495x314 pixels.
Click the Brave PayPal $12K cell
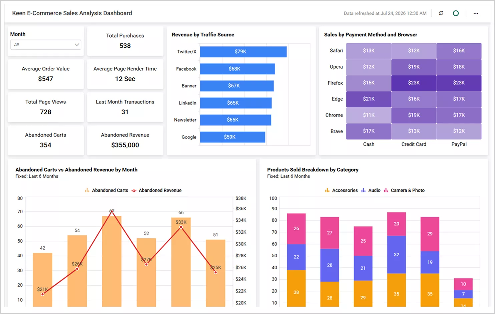pyautogui.click(x=459, y=131)
